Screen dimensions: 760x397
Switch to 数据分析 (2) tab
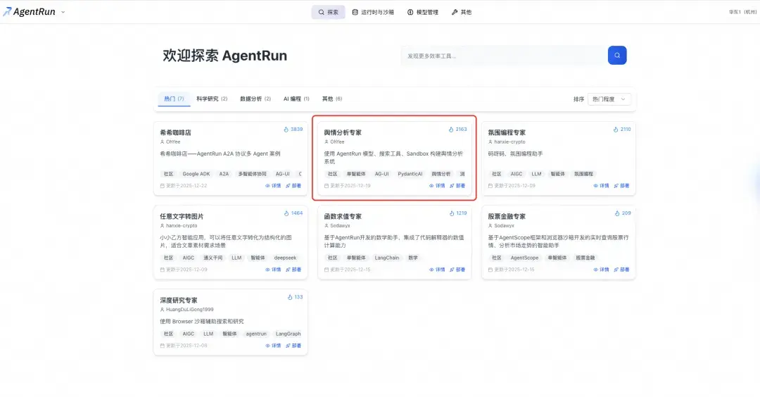coord(255,99)
